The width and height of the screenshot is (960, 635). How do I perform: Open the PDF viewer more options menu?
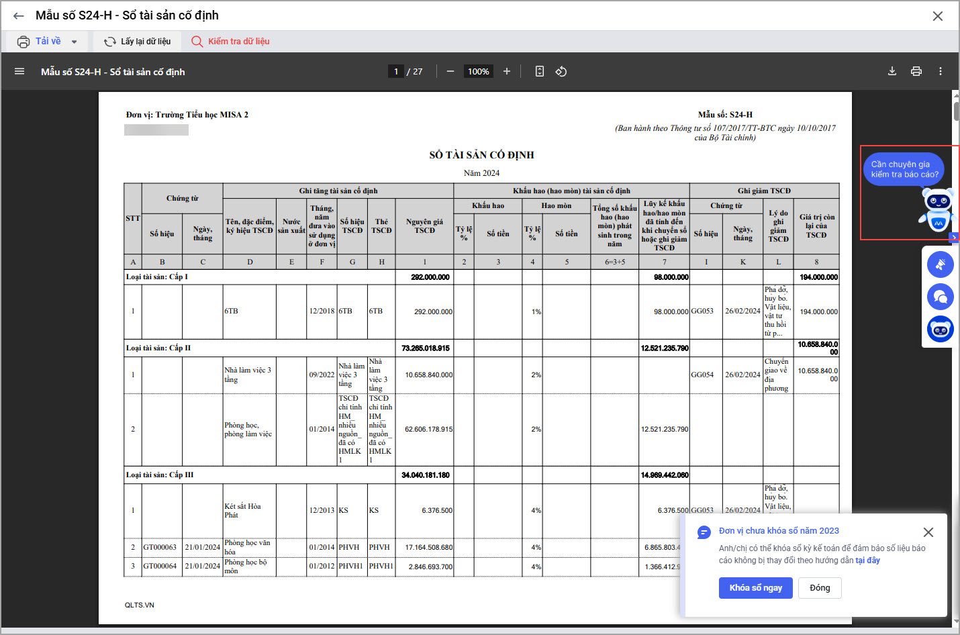(x=941, y=71)
